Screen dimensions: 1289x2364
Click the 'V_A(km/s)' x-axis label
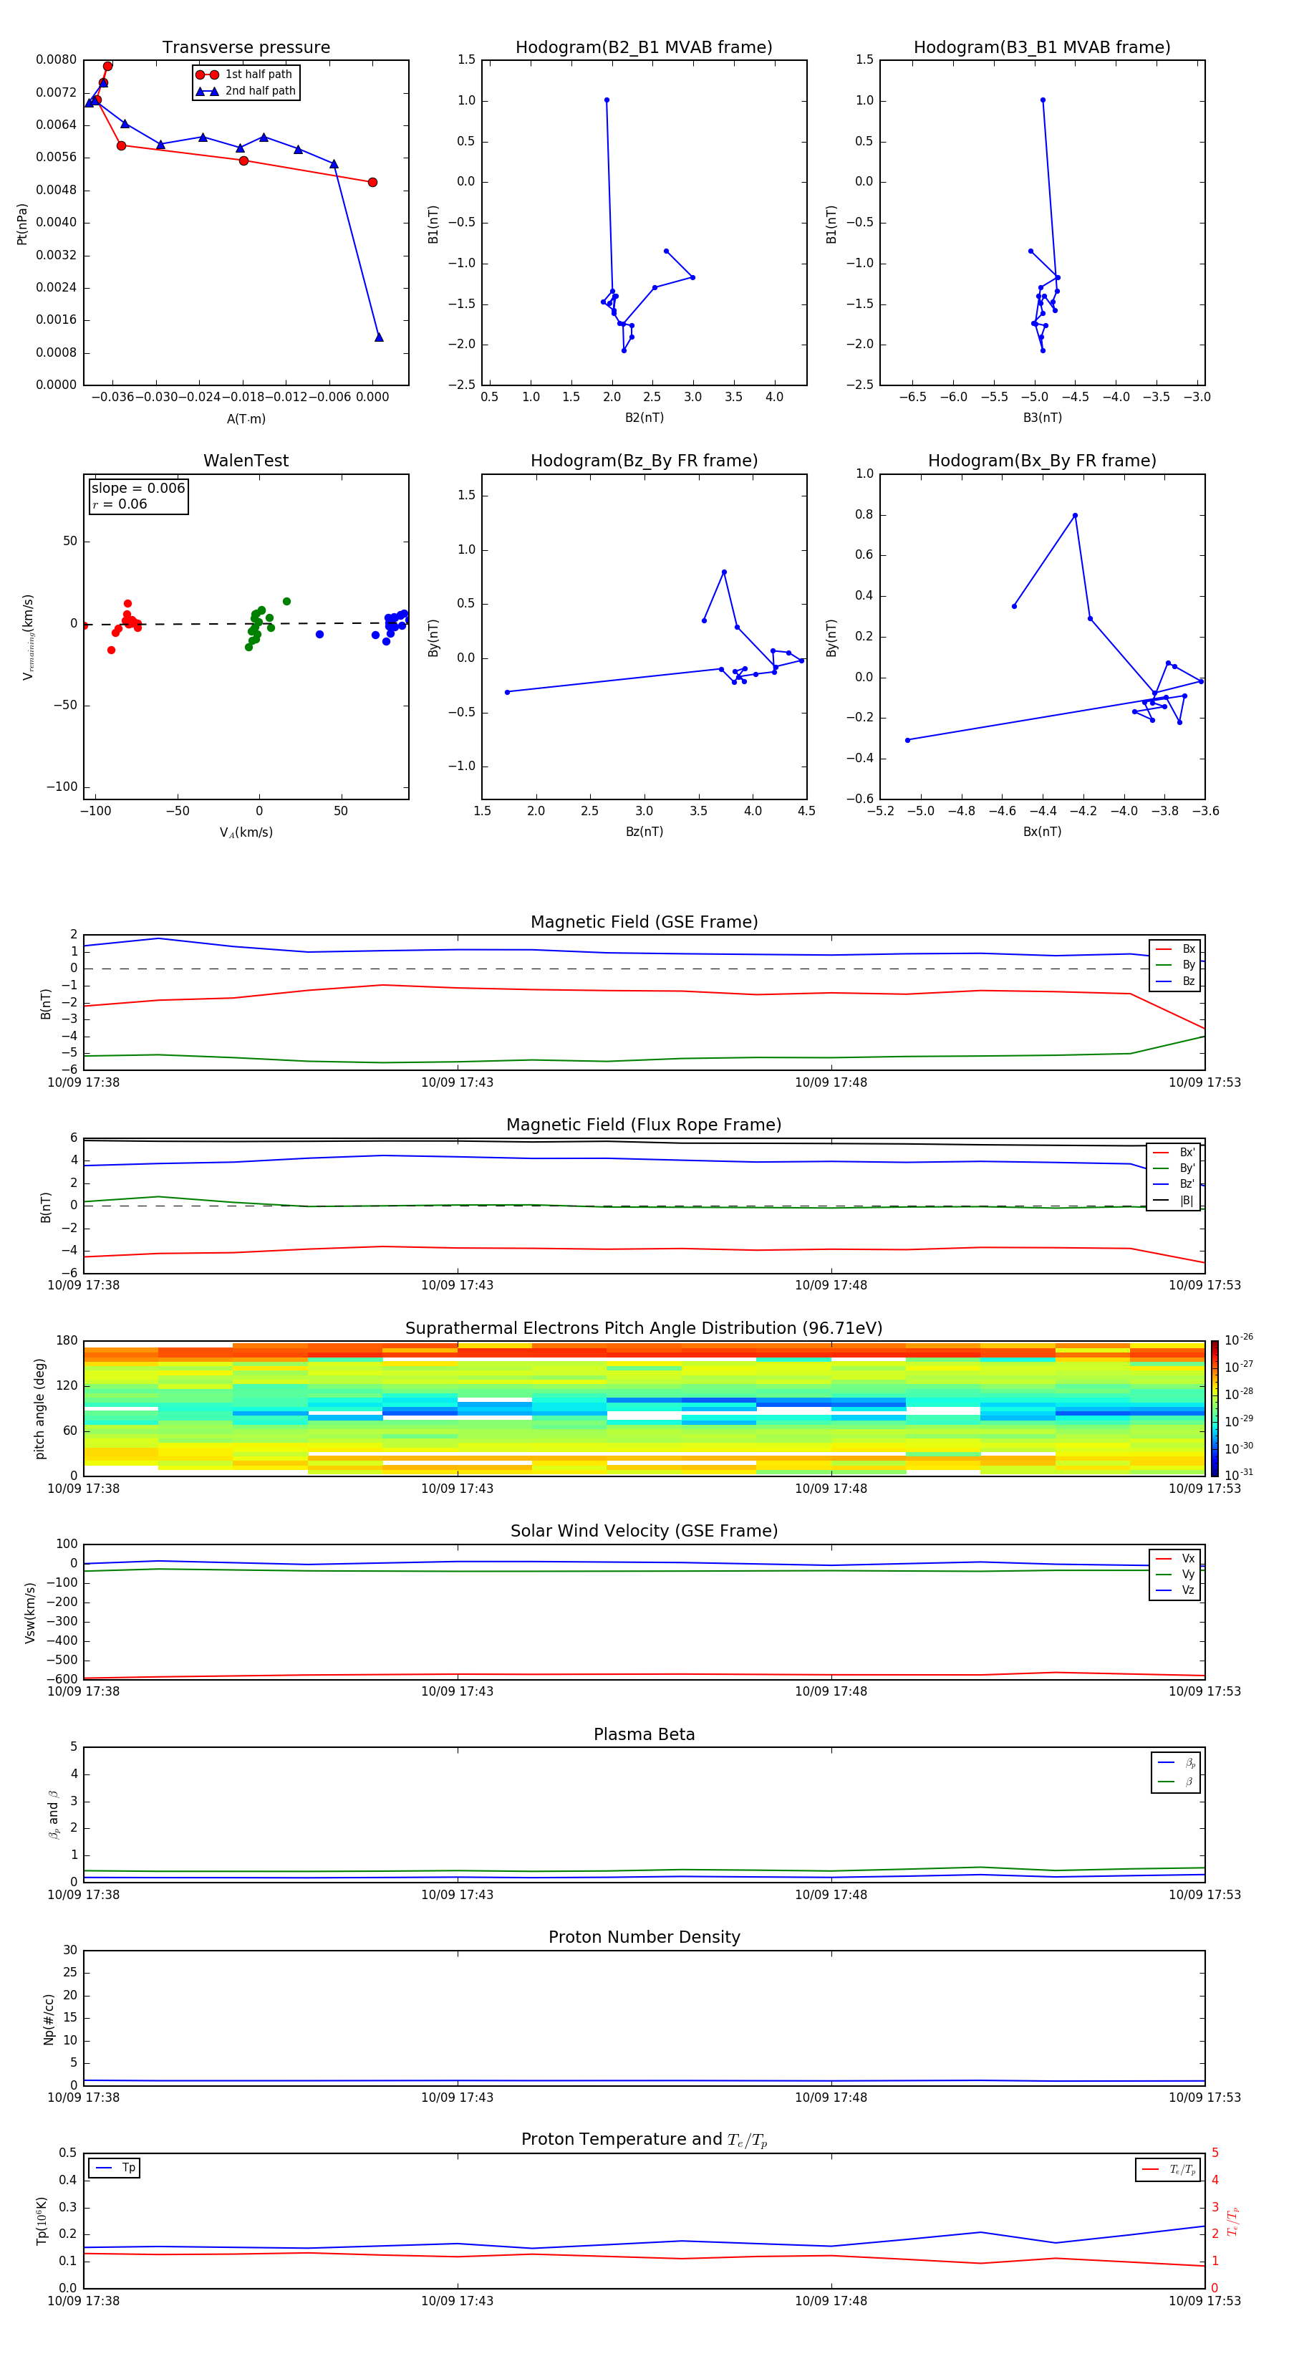point(246,832)
